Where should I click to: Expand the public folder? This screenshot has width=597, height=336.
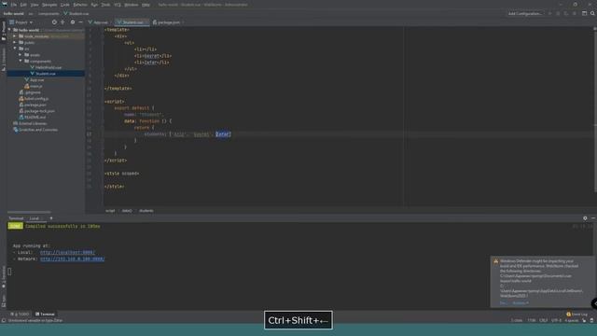[15, 42]
